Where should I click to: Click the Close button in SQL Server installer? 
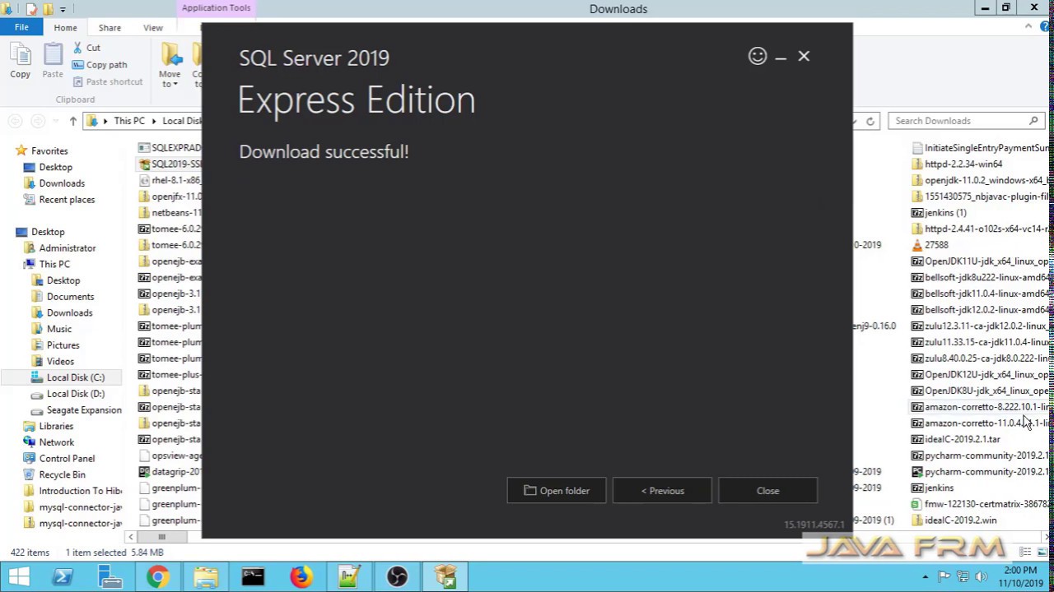click(x=767, y=491)
